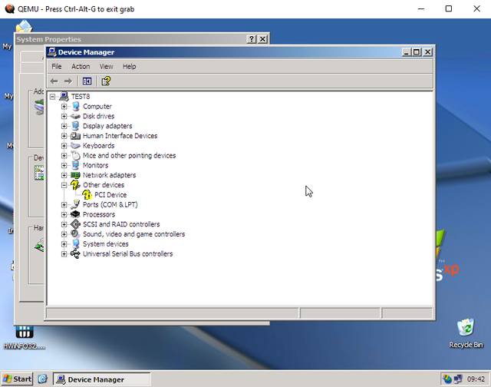The height and width of the screenshot is (387, 491).
Task: Click the network connection tray icon
Action: (x=458, y=379)
